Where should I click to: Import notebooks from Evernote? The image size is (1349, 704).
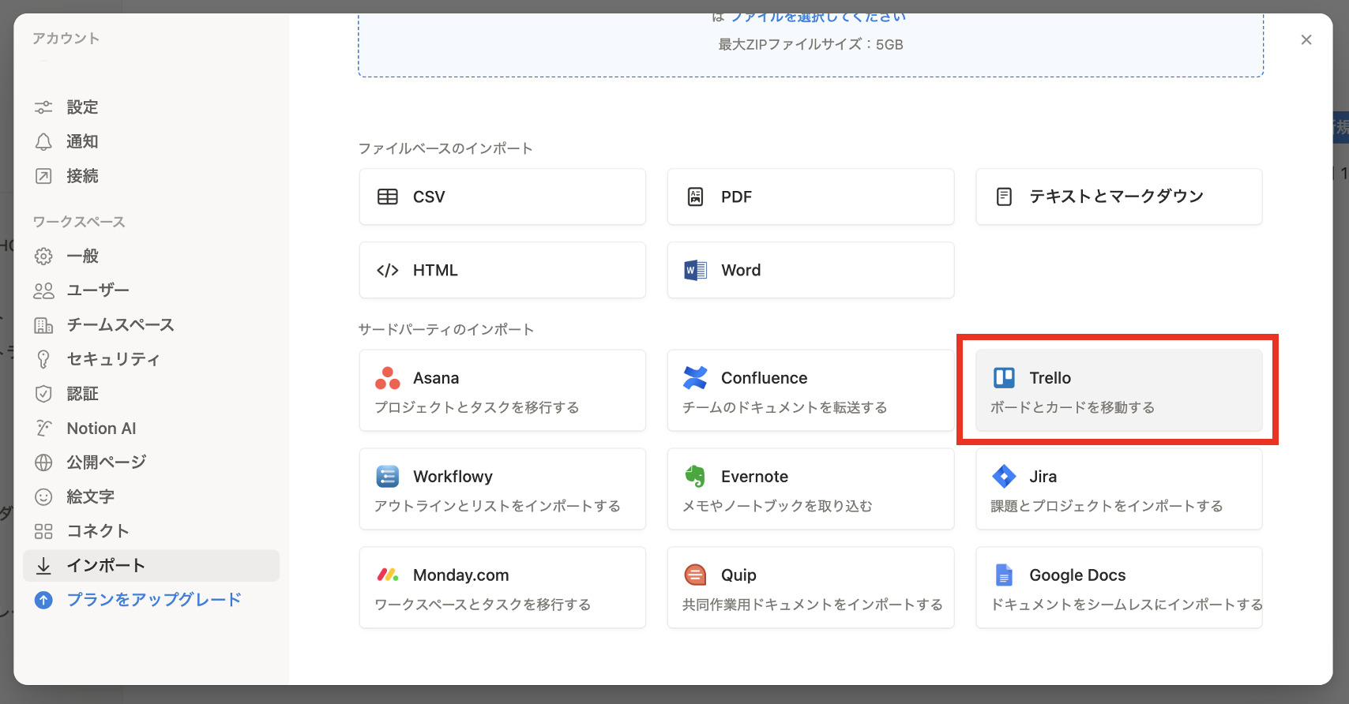pos(810,489)
